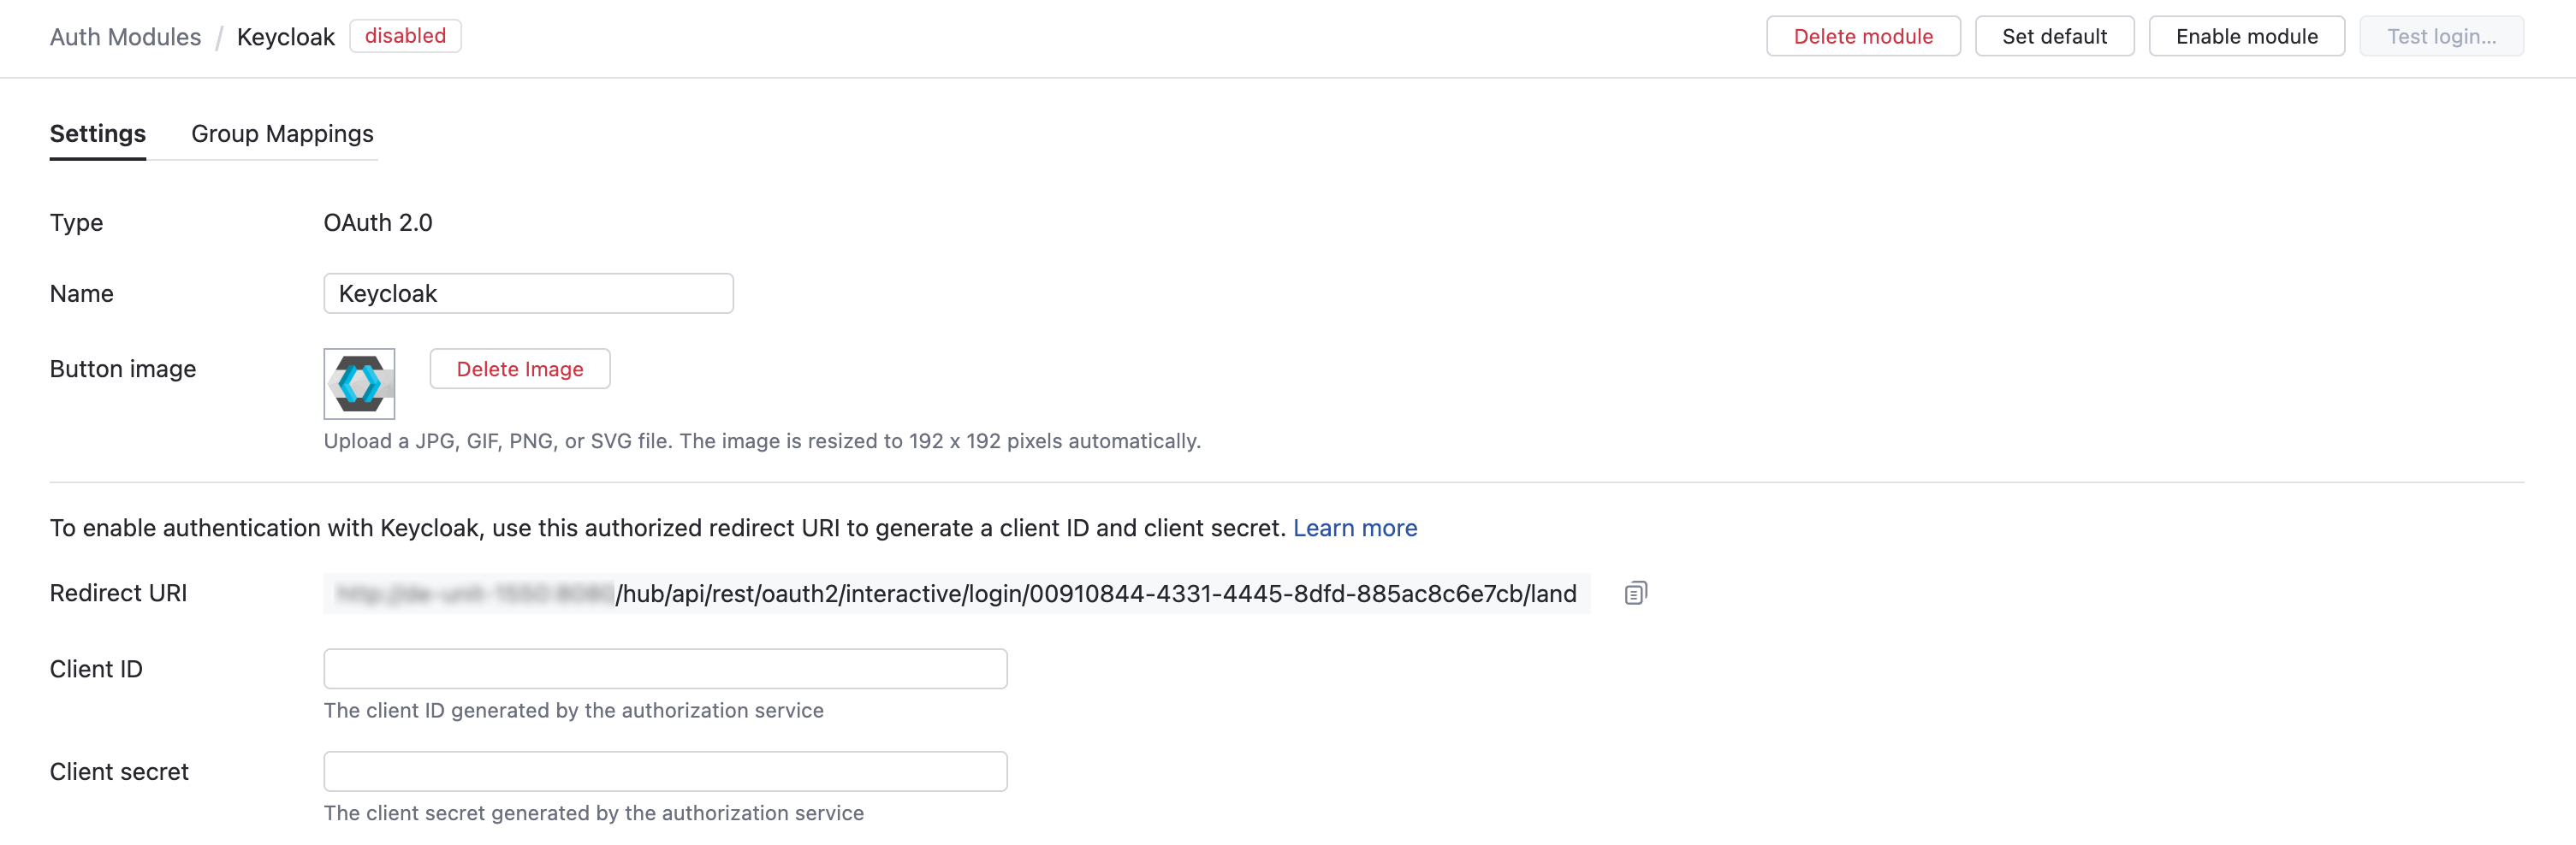Click the Client ID label

click(x=96, y=669)
